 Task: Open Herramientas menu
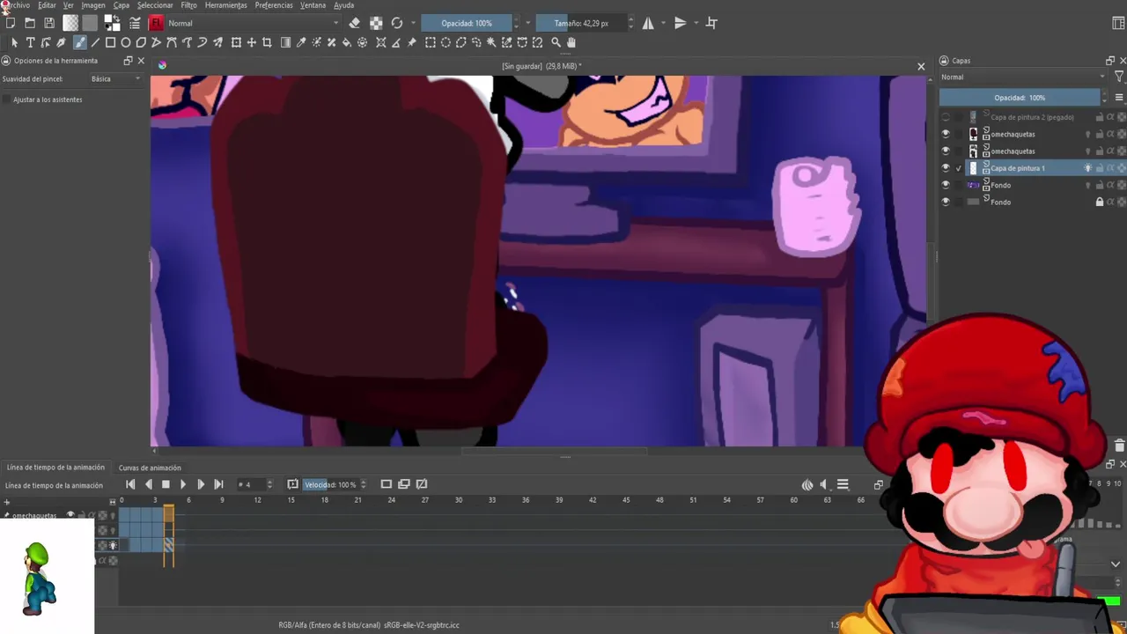(225, 5)
